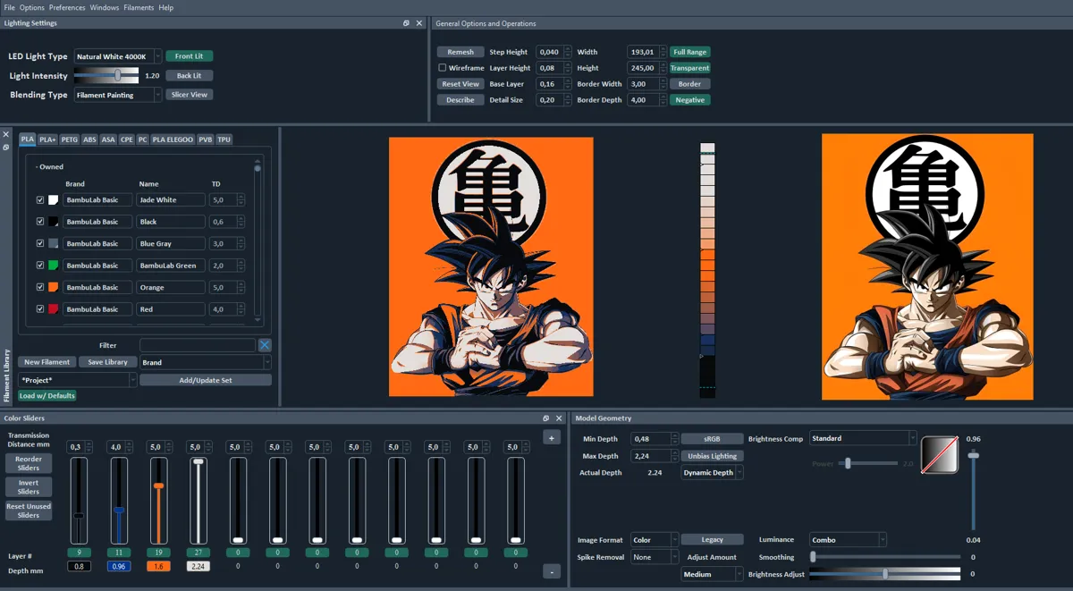Open the Options menu
1073x591 pixels.
[x=32, y=7]
